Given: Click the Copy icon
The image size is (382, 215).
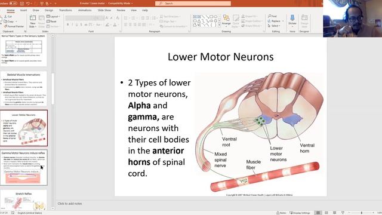Looking at the screenshot, I should pyautogui.click(x=5, y=21).
